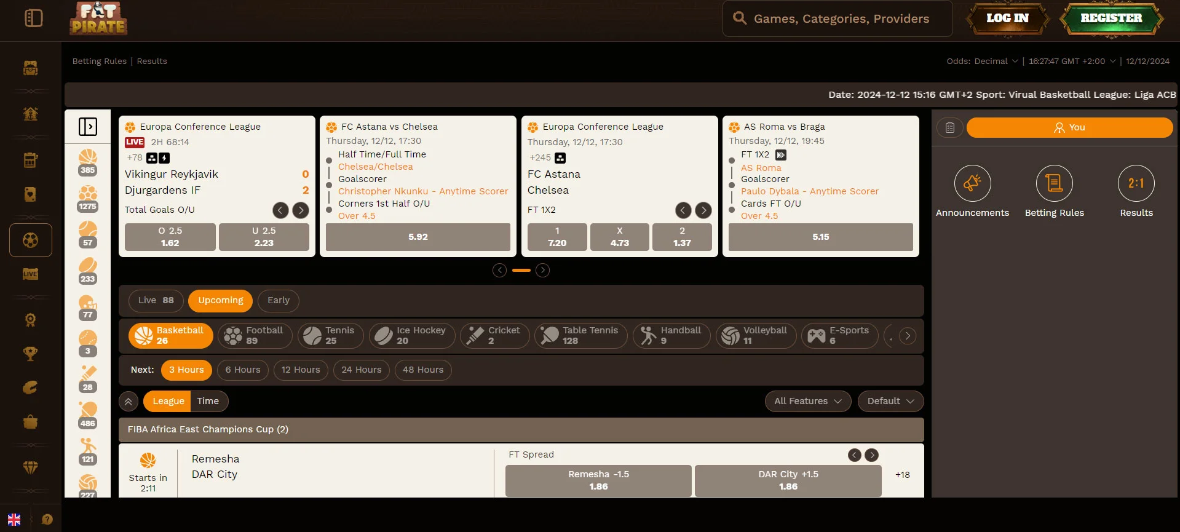Open the language flag selector

click(14, 519)
